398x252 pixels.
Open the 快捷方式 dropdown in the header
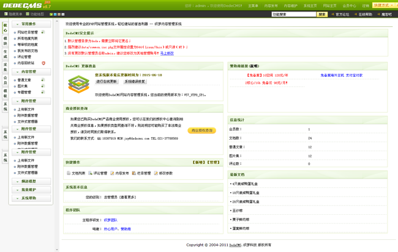(x=383, y=5)
